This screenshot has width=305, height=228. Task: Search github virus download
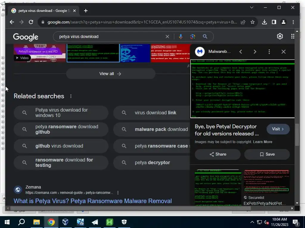[61, 146]
